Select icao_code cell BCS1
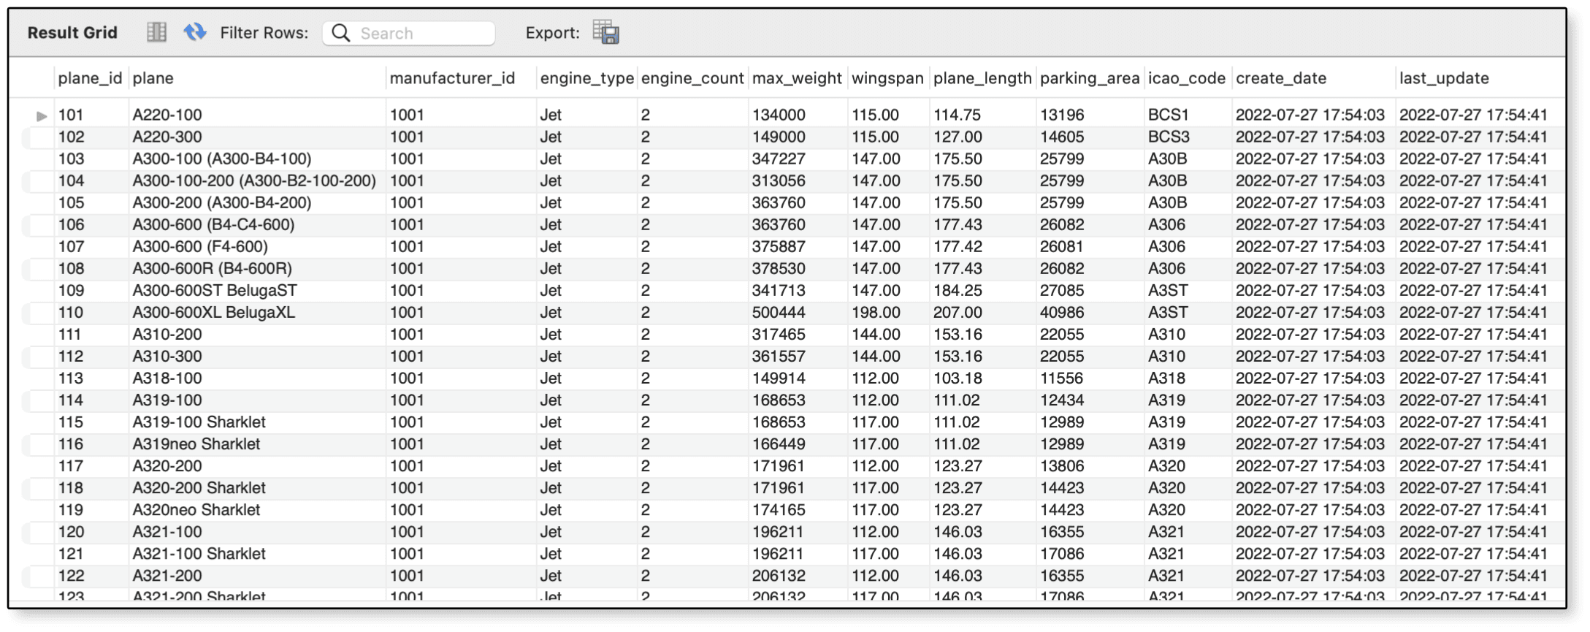Image resolution: width=1590 pixels, height=632 pixels. pos(1169,115)
